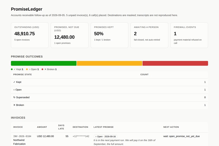Click the 'fail-closed, not auto-retried' caption
Screen dimensions: 219x146
147,40
